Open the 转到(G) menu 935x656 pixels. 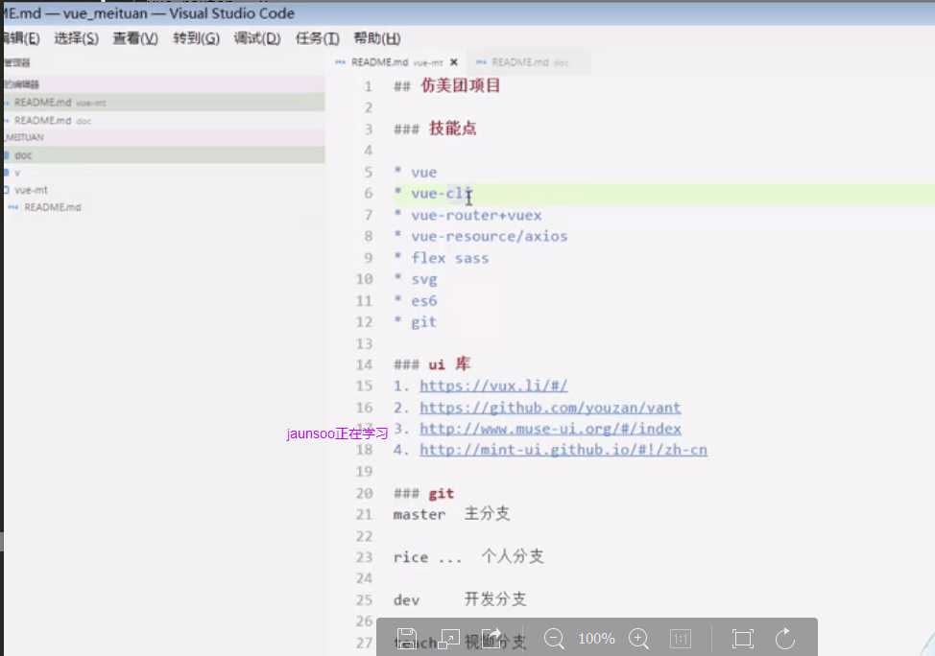coord(196,38)
